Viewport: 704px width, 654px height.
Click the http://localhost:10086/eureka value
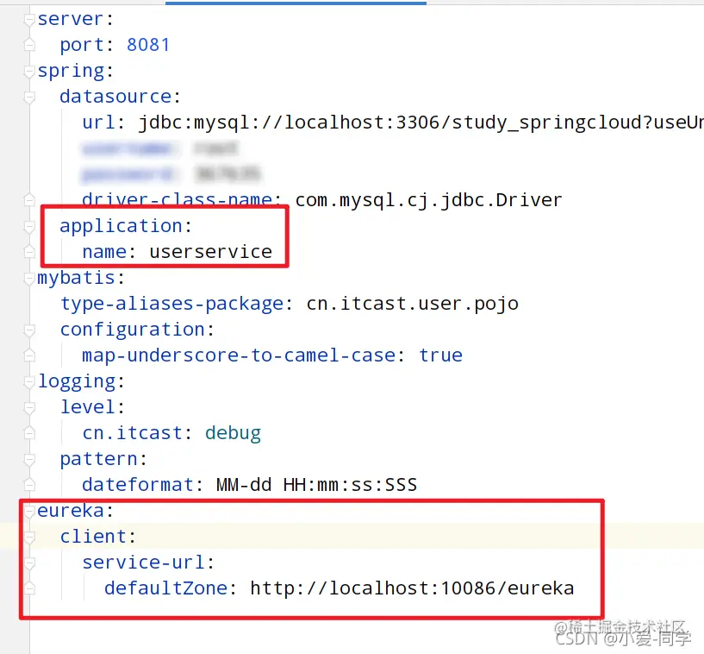[x=412, y=588]
